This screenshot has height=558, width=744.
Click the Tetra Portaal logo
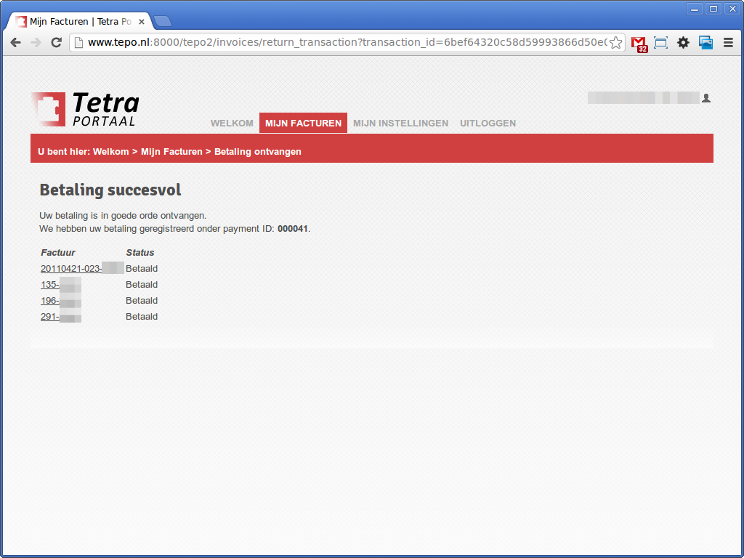pos(86,109)
